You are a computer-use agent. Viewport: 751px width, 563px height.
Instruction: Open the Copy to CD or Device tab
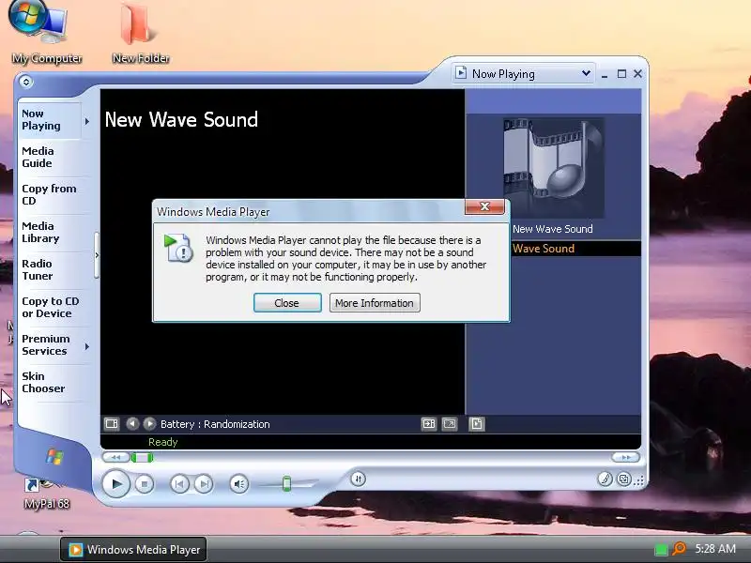click(51, 308)
